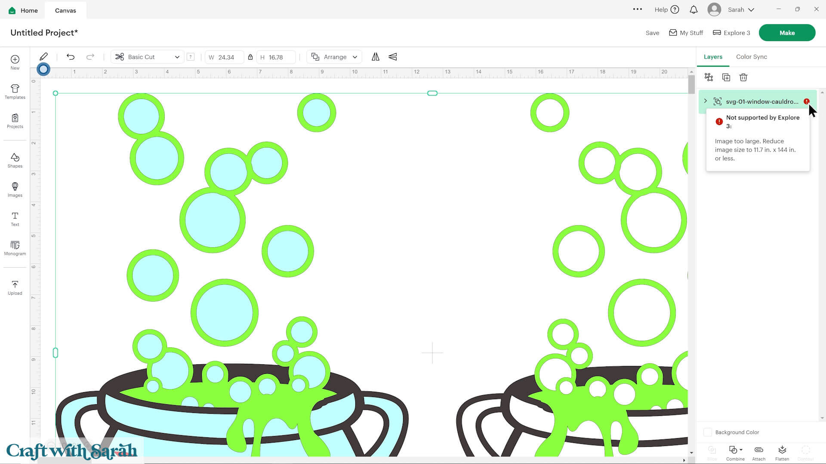Expand the svg-01-window-cauldron layer group
The height and width of the screenshot is (464, 826).
(705, 101)
